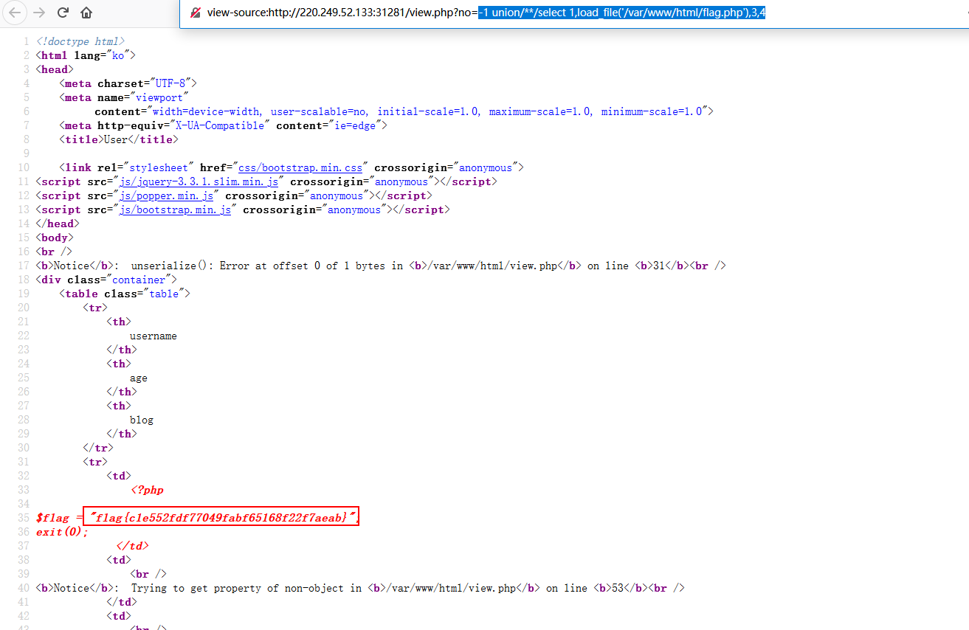The image size is (969, 630).
Task: Click the $flag variable text
Action: click(x=52, y=518)
